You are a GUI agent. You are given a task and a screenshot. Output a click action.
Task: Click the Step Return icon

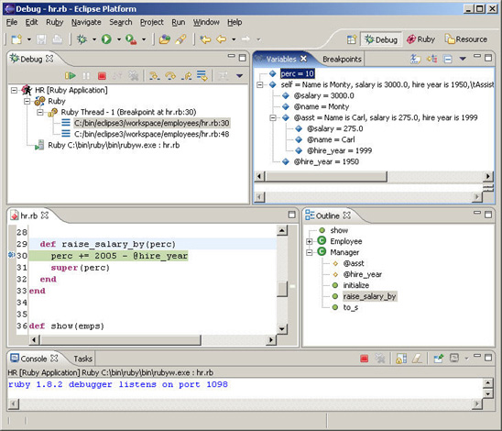click(x=186, y=76)
